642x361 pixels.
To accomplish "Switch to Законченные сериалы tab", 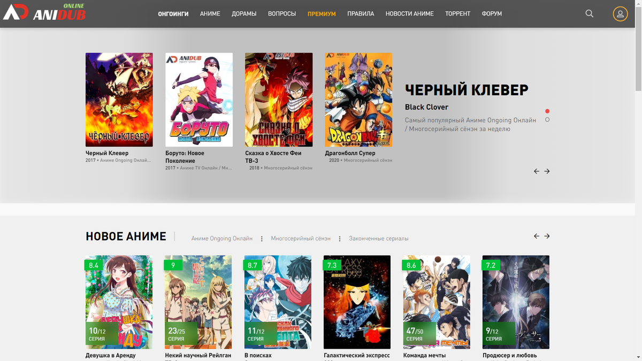I will [379, 239].
